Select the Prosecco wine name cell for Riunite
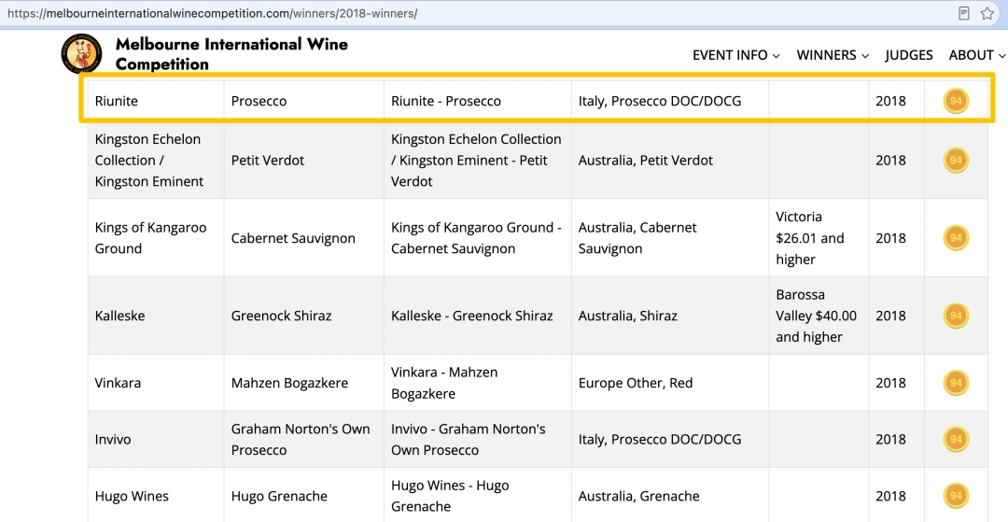 (303, 101)
